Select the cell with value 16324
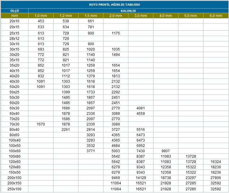Image resolution: width=229 pixels, height=193 pixels. (216, 162)
